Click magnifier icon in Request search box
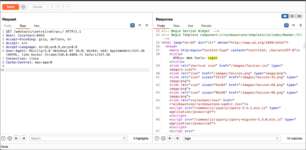The width and height of the screenshot is (306, 150). pyautogui.click(x=124, y=138)
